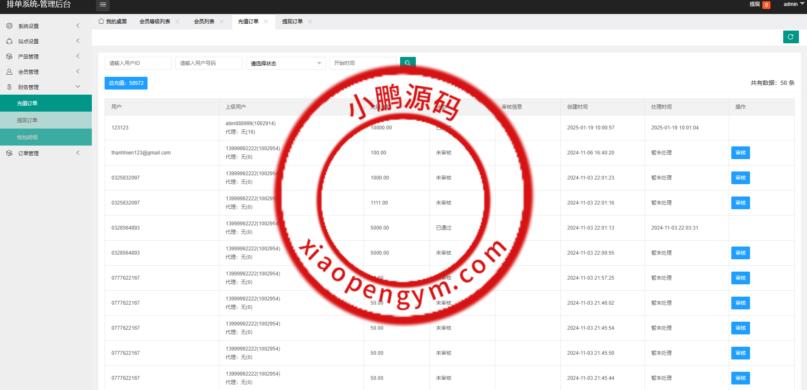Screen dimensions: 807x390
Task: Click the 请输入用户ID input field
Action: [138, 63]
